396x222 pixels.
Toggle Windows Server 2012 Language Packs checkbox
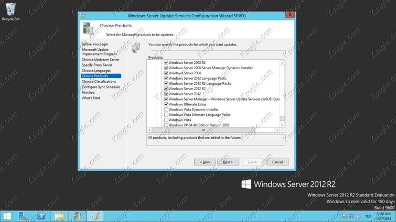tap(166, 79)
